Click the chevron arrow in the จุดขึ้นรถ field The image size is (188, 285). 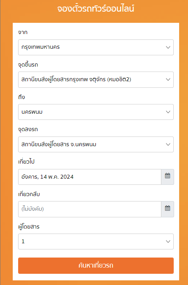point(168,79)
